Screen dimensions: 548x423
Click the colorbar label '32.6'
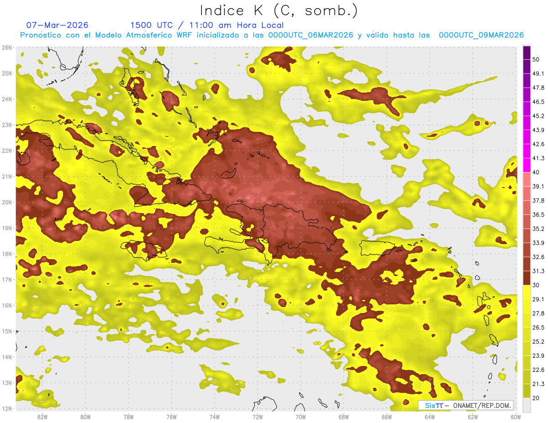click(538, 257)
